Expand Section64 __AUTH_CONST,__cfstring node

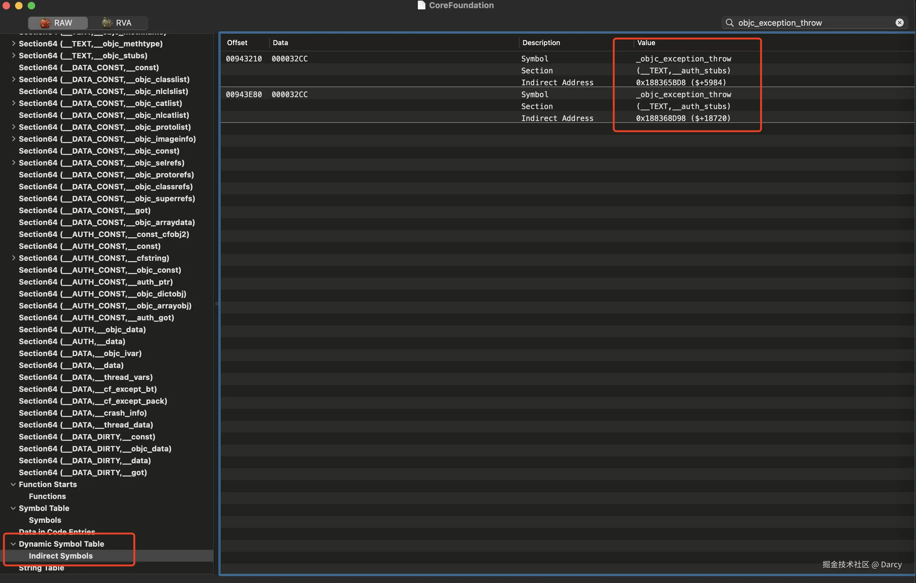coord(13,258)
